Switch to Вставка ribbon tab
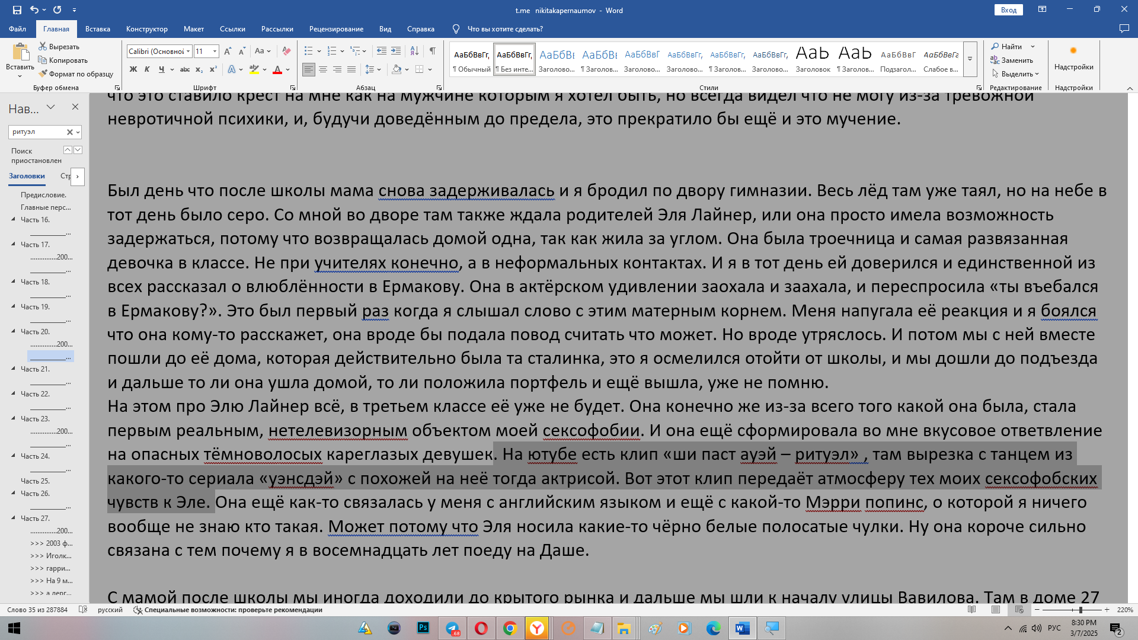The height and width of the screenshot is (640, 1138). [98, 29]
